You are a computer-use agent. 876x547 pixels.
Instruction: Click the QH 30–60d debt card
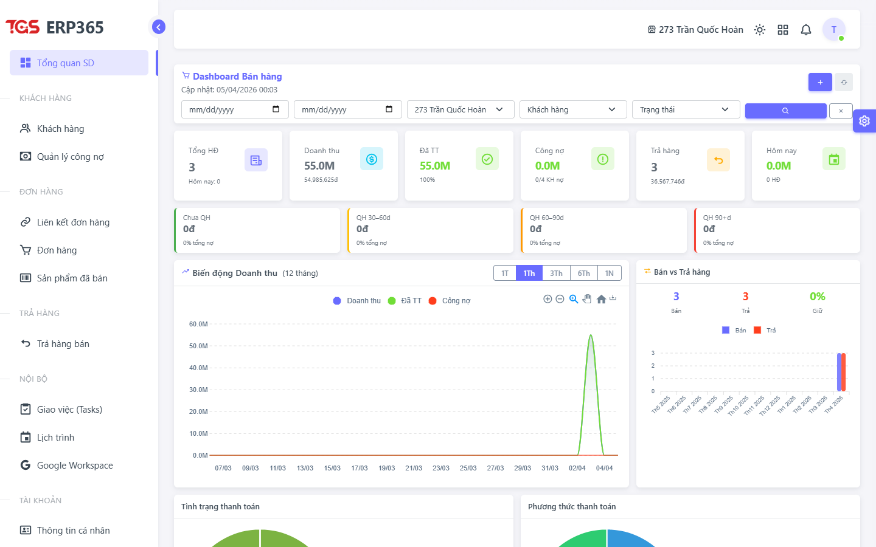[x=430, y=230]
